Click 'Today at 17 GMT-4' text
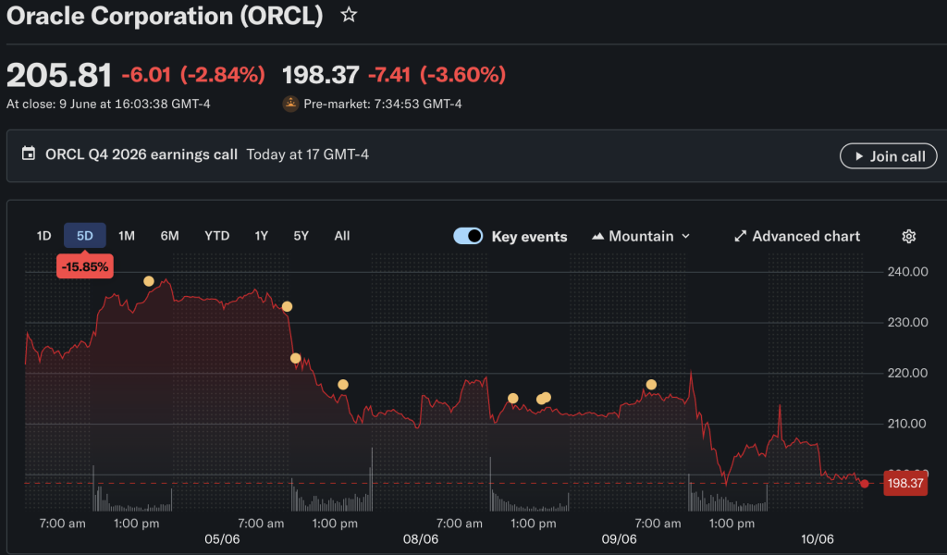The image size is (947, 555). click(x=307, y=154)
